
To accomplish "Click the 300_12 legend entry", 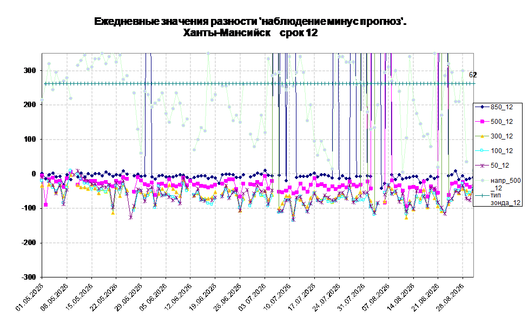I will [x=494, y=136].
